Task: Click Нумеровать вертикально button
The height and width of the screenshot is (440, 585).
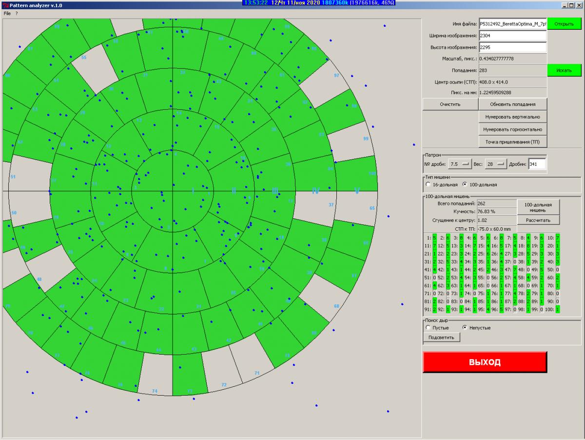Action: 512,117
